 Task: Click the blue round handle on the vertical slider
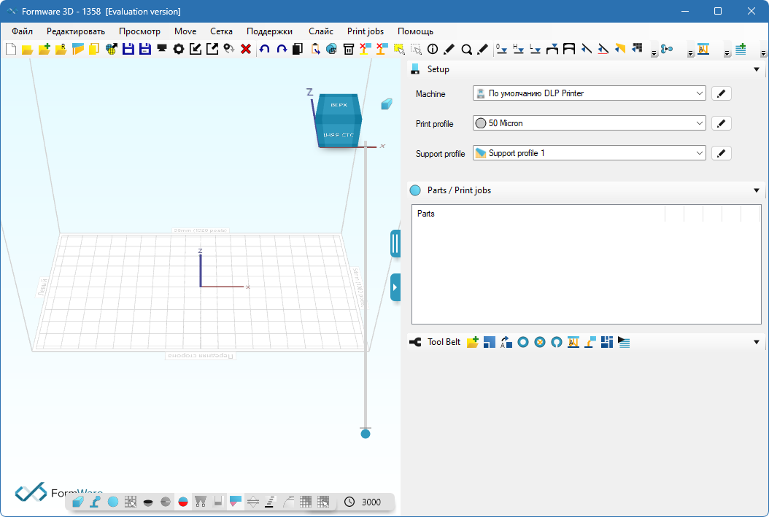[366, 434]
